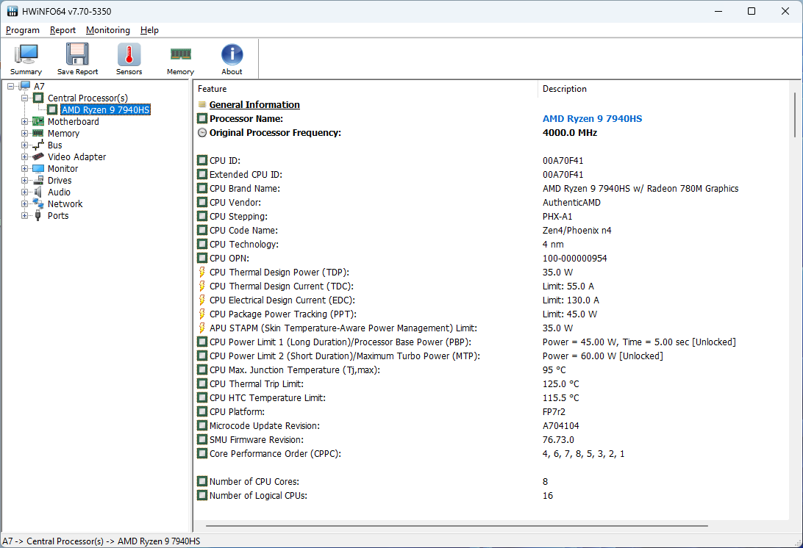Viewport: 803px width, 548px height.
Task: Select the Video Adapter tree label
Action: (x=76, y=156)
